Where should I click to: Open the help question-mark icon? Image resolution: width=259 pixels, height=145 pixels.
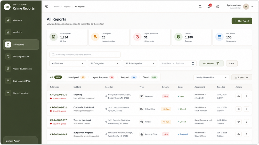tap(218, 7)
